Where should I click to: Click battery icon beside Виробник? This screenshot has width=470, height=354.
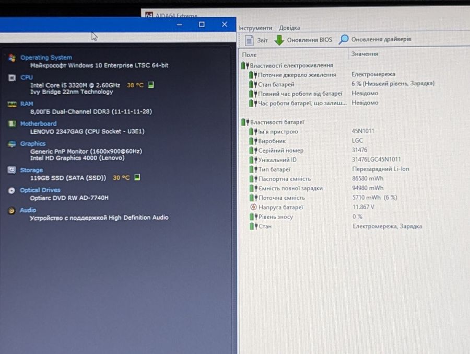[253, 141]
